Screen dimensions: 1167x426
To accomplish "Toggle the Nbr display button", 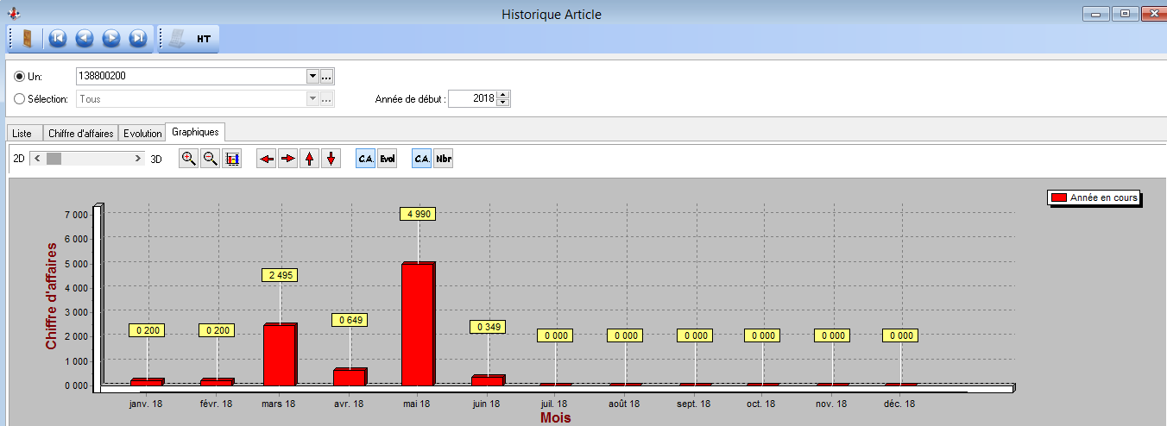I will pos(444,159).
